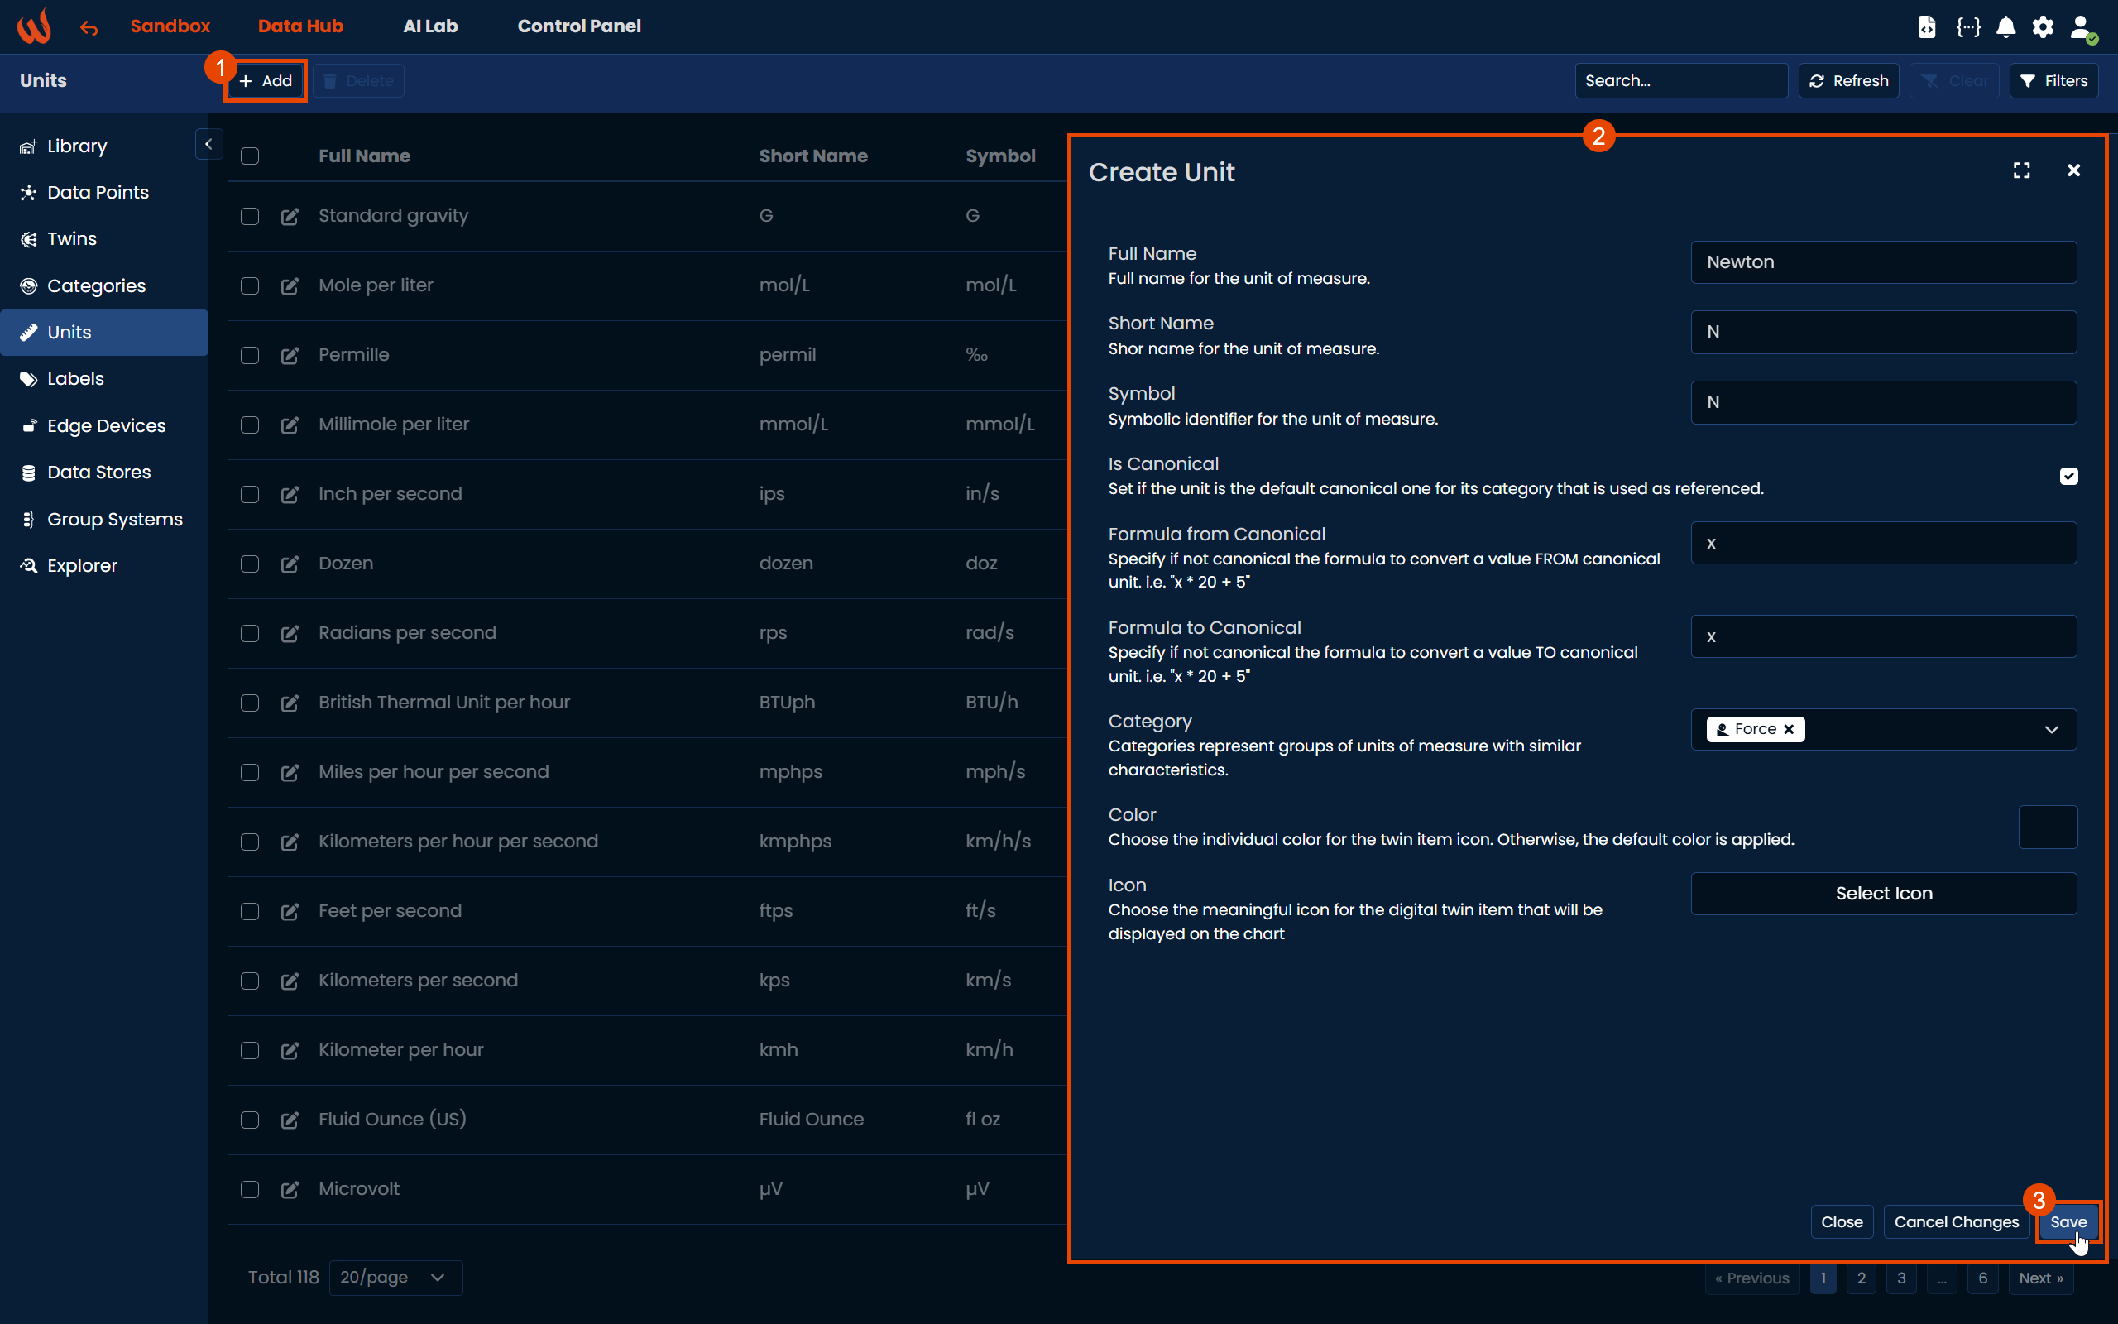Click the Cancel Changes button

tap(1956, 1221)
